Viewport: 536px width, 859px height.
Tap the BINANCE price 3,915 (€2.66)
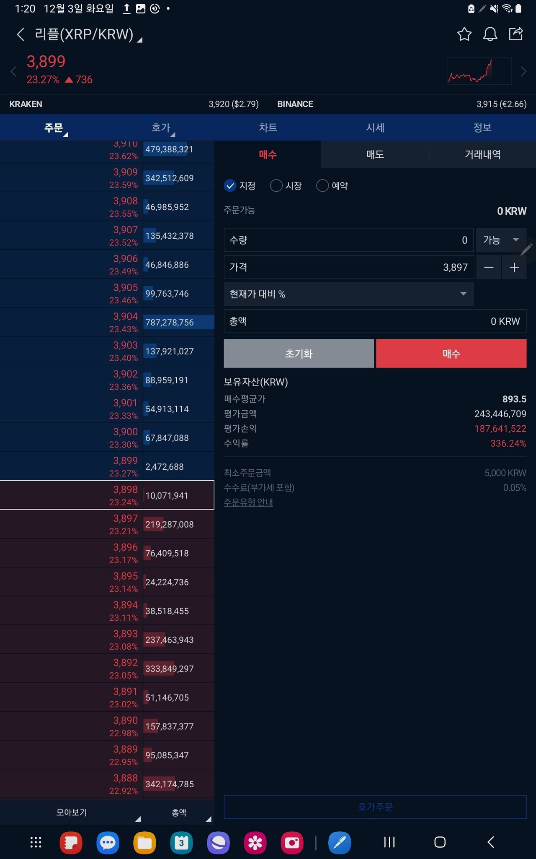pos(501,104)
